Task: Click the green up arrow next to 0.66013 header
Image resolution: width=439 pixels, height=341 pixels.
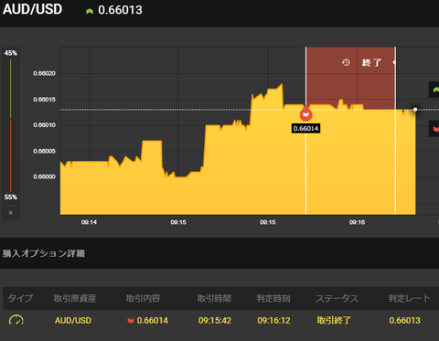Action: (x=90, y=11)
